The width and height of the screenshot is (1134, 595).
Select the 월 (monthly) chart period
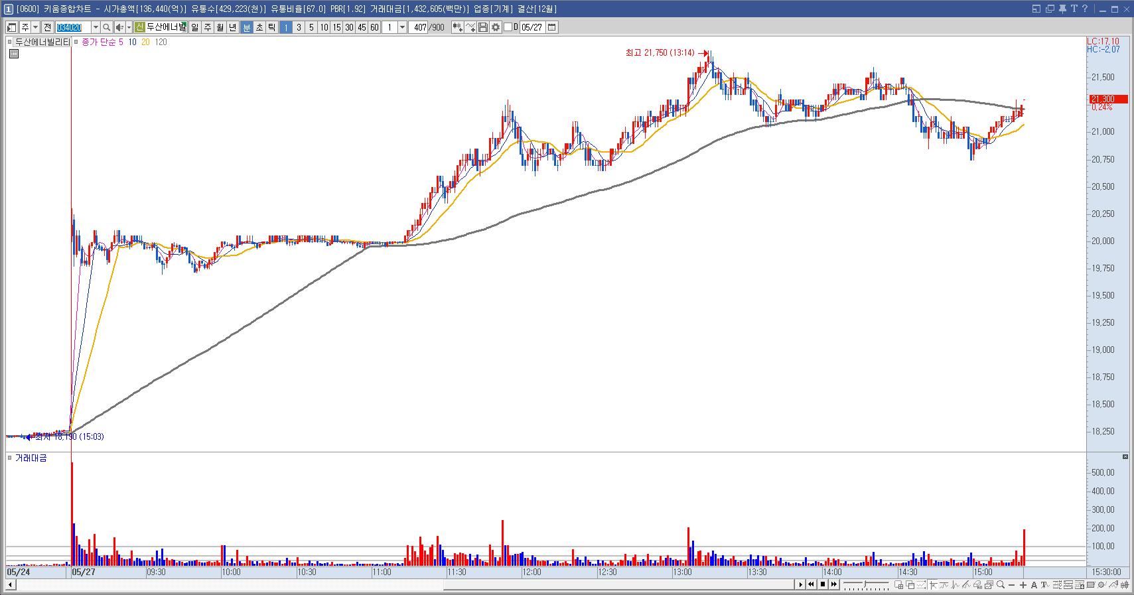pyautogui.click(x=220, y=27)
